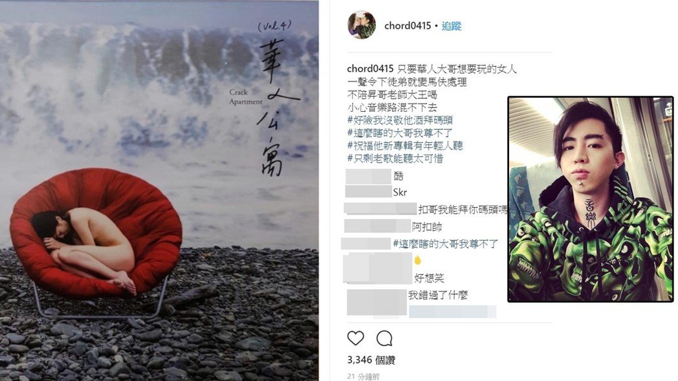Viewport: 678px width, 381px height.
Task: Click the 追蹤 follow link
Action: click(x=452, y=26)
